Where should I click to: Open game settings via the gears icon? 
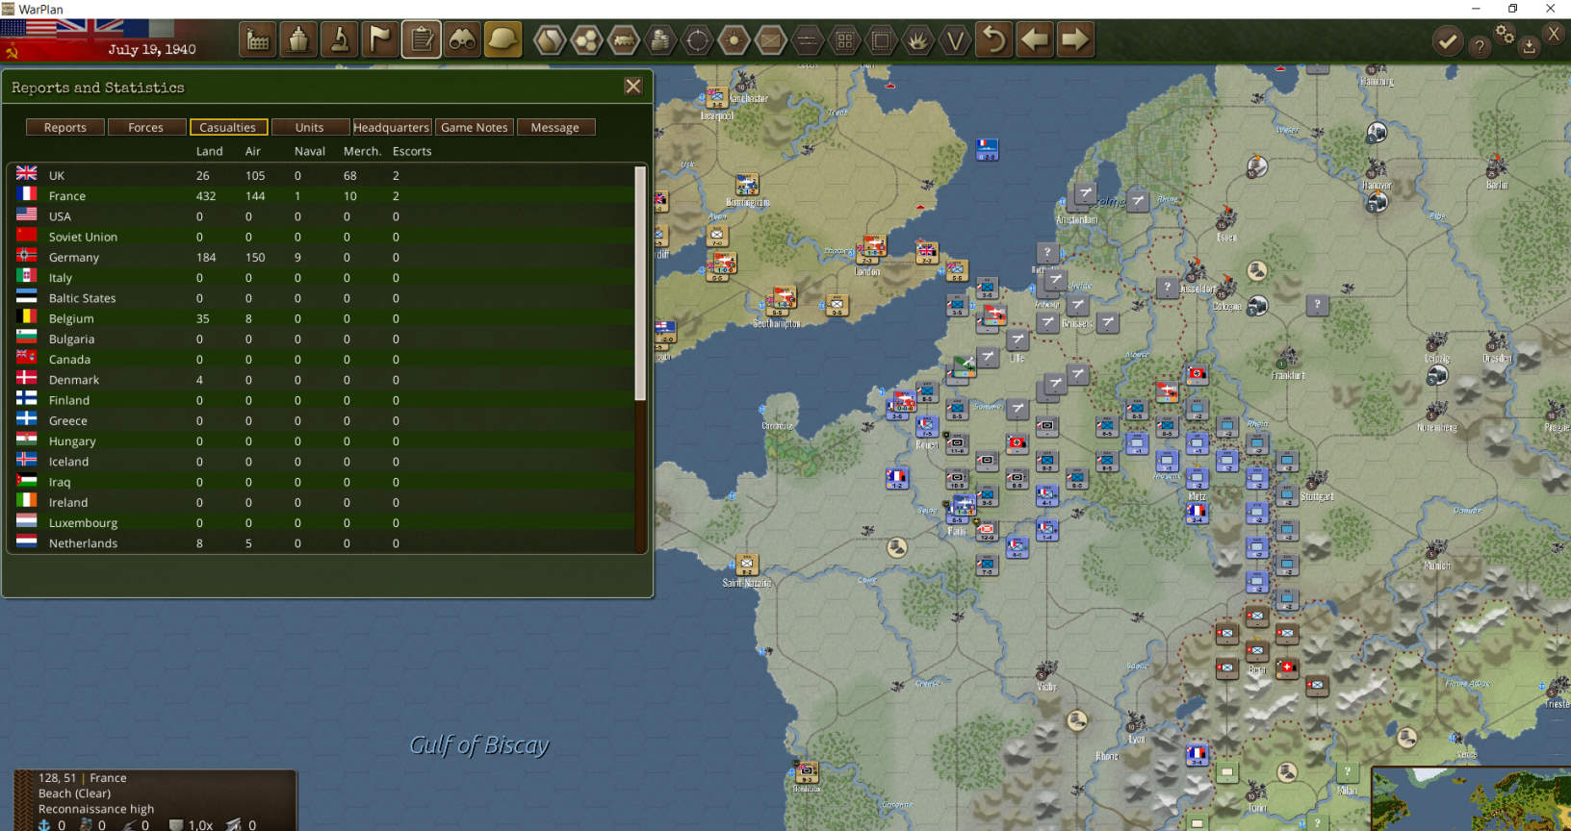(x=1505, y=34)
